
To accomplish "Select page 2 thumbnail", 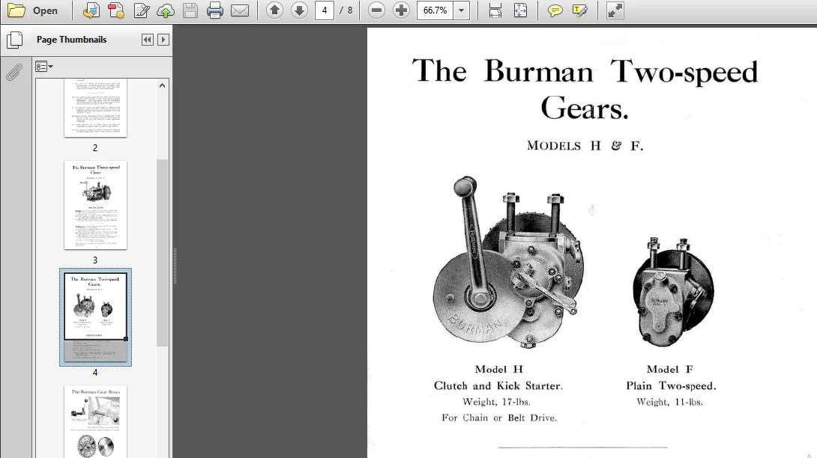I will point(95,108).
